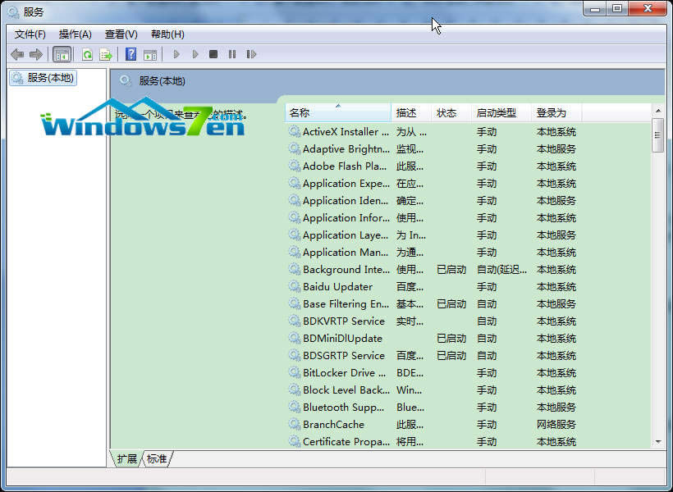Click the Restart service toolbar icon
The image size is (673, 492).
[251, 54]
